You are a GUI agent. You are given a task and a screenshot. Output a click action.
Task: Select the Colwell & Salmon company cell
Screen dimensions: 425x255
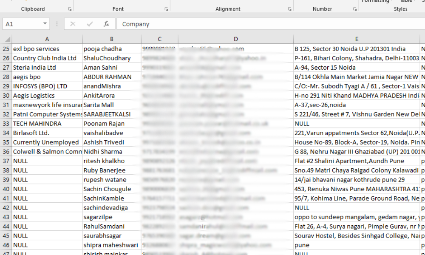tap(47, 152)
